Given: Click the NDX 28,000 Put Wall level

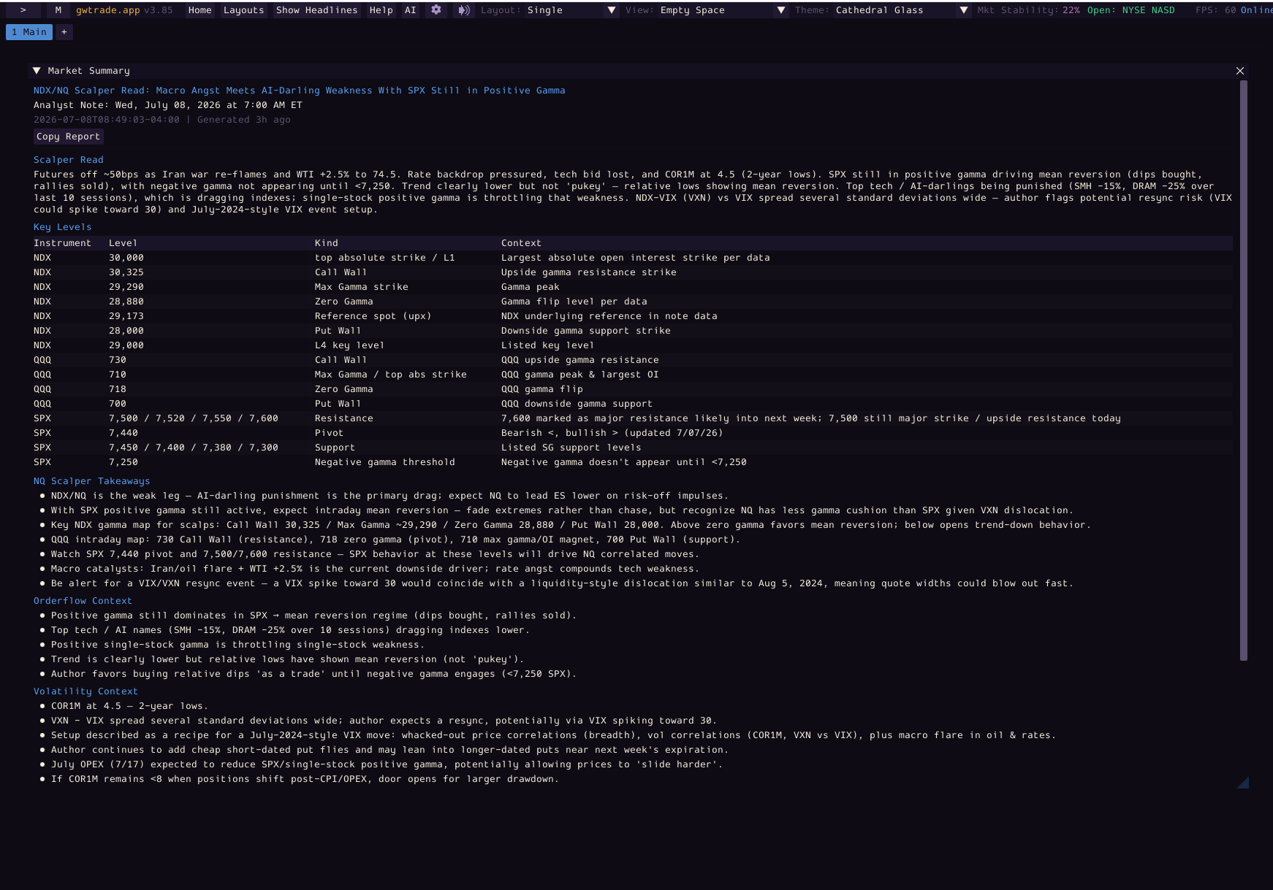Looking at the screenshot, I should click(126, 331).
